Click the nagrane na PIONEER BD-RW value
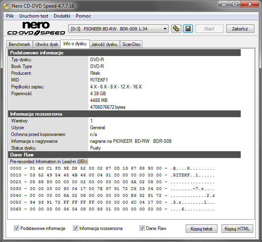Viewport: 262px width, 242px height. click(x=131, y=141)
